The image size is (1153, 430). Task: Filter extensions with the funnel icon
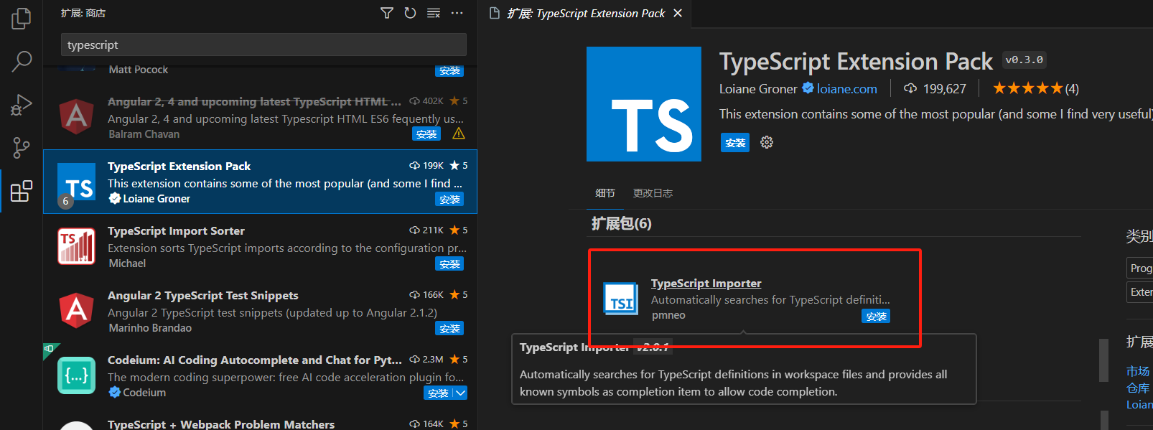coord(387,13)
